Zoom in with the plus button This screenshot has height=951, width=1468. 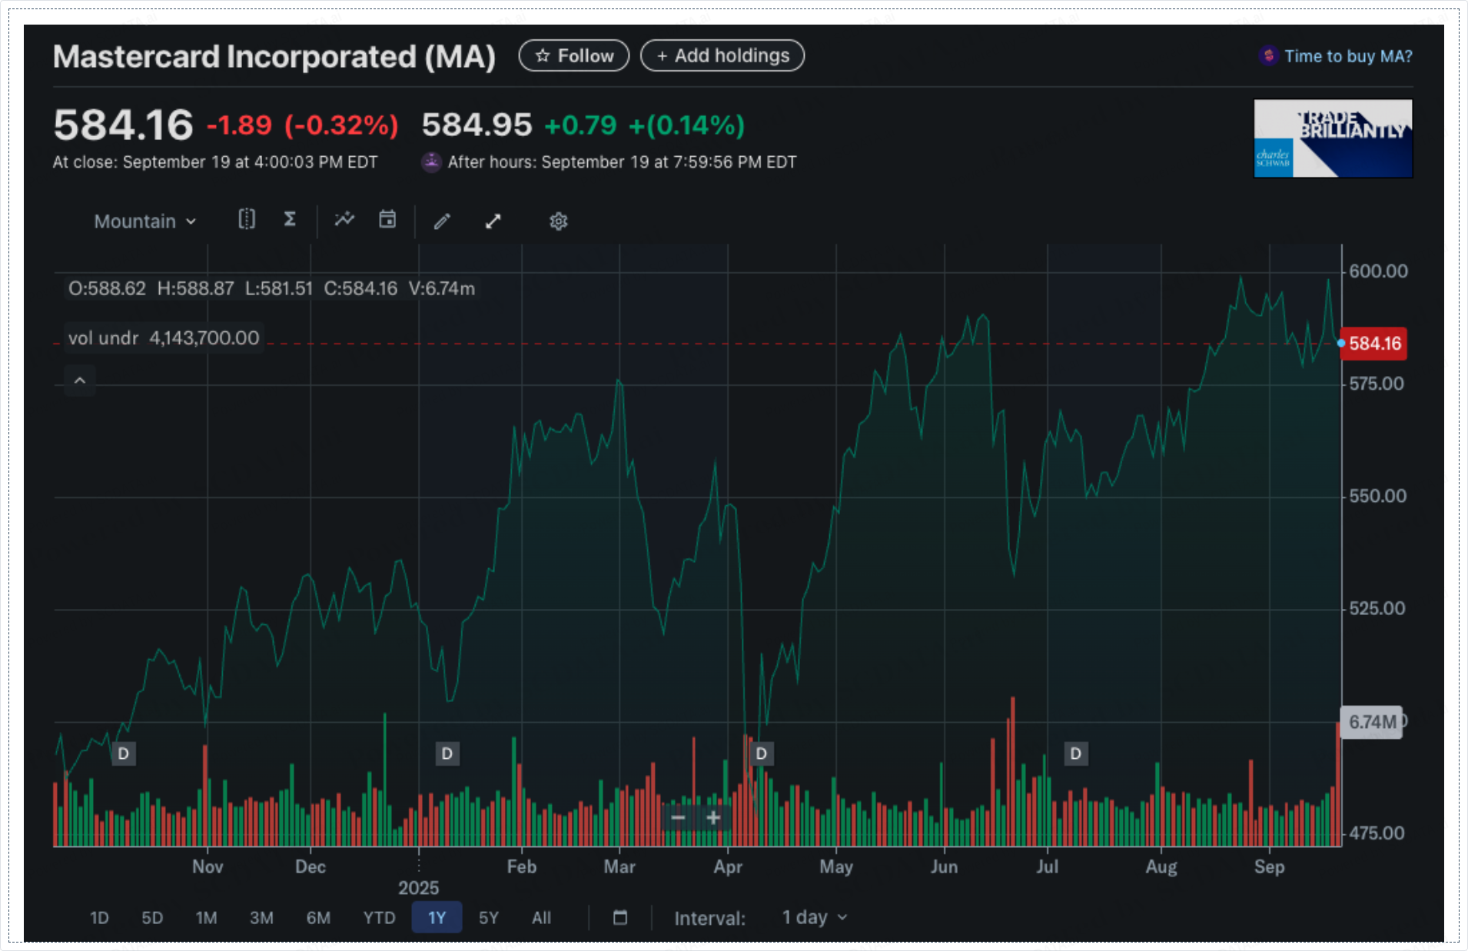(x=713, y=817)
